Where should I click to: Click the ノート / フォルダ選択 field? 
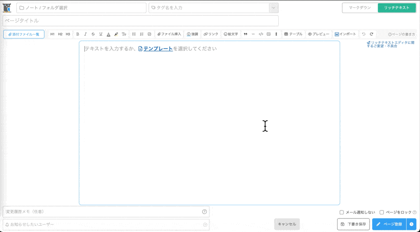[x=81, y=8]
